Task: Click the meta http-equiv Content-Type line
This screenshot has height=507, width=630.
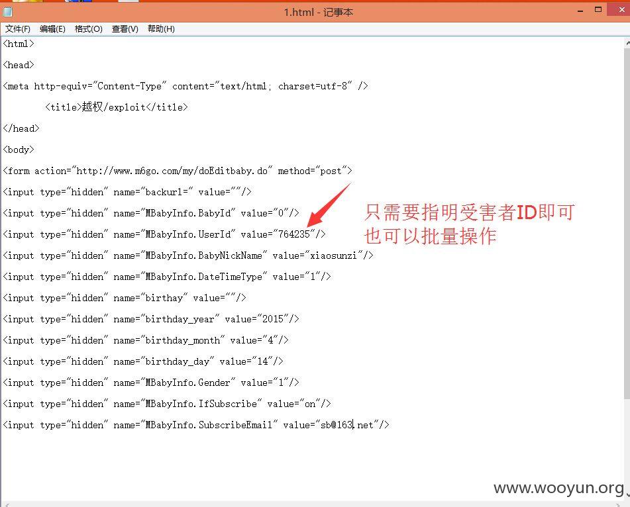Action: [x=185, y=86]
